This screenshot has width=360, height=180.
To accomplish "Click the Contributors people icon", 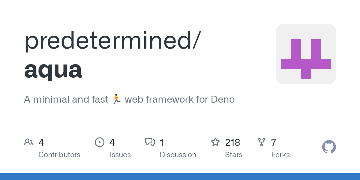I will coord(29,142).
